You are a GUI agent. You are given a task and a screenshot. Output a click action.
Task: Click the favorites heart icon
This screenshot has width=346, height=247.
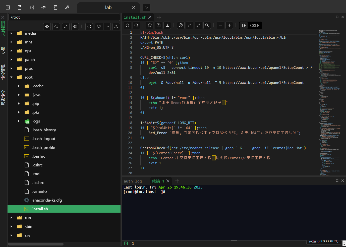(99, 27)
